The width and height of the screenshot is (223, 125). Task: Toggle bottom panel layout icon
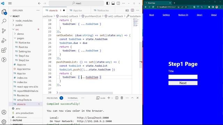pos(113,3)
